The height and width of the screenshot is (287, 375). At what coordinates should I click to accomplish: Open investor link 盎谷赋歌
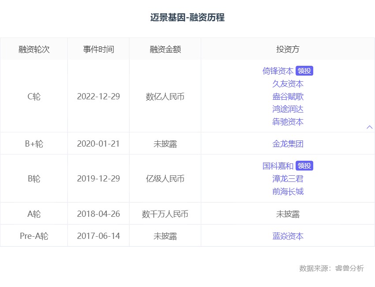[288, 97]
